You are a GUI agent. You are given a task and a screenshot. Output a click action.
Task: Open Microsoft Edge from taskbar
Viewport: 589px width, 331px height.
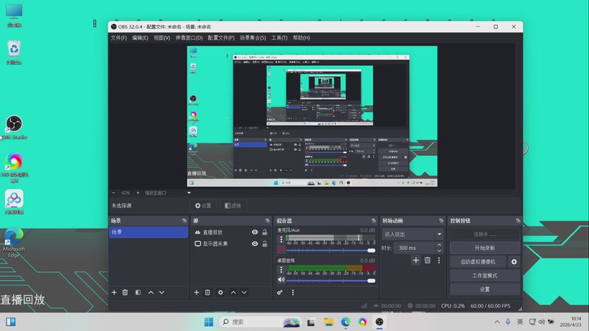pos(345,322)
